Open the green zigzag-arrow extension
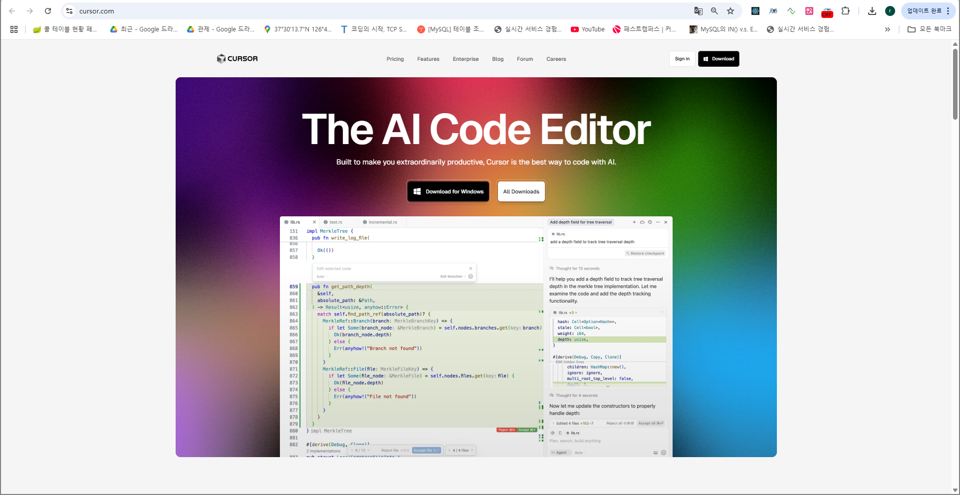This screenshot has height=495, width=960. tap(791, 11)
